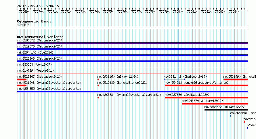Open the nsv4254213 gnomAD variant label
Screen dimensions: 256x139
click(x=196, y=83)
